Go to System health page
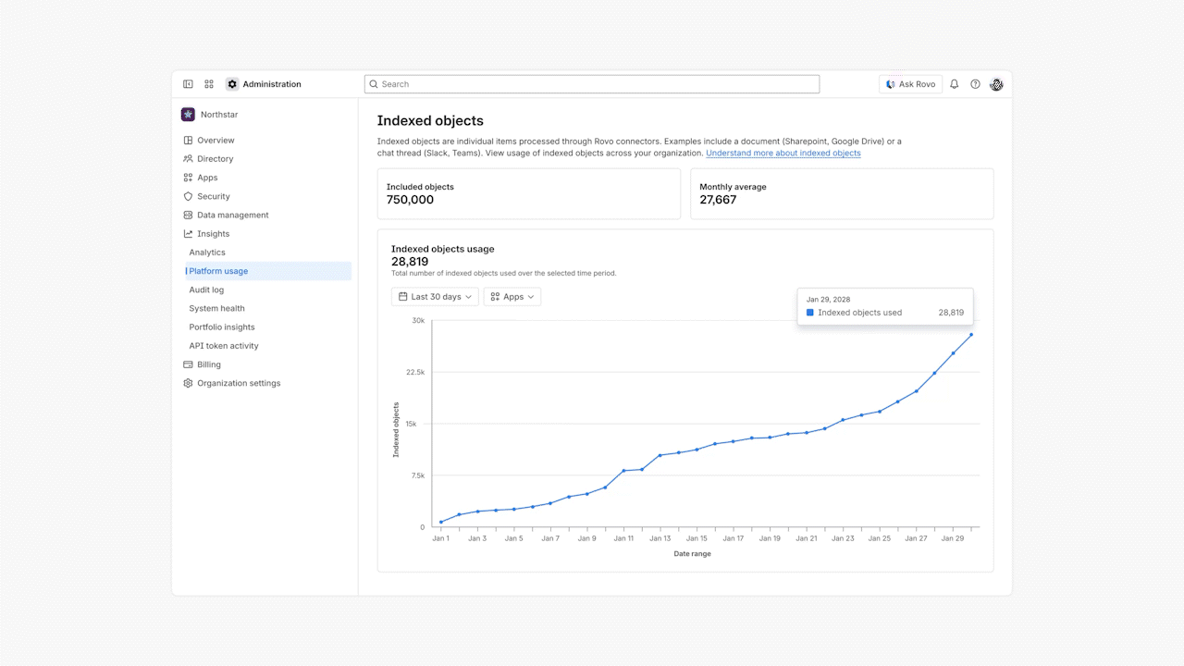This screenshot has width=1184, height=666. (x=216, y=308)
